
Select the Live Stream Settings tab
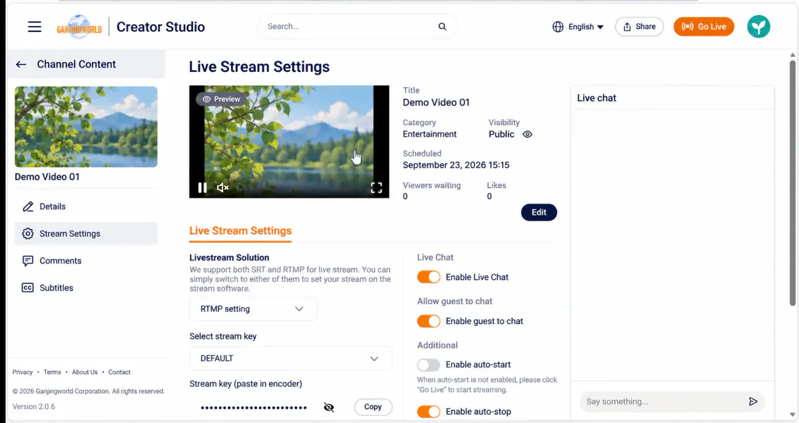(x=240, y=231)
